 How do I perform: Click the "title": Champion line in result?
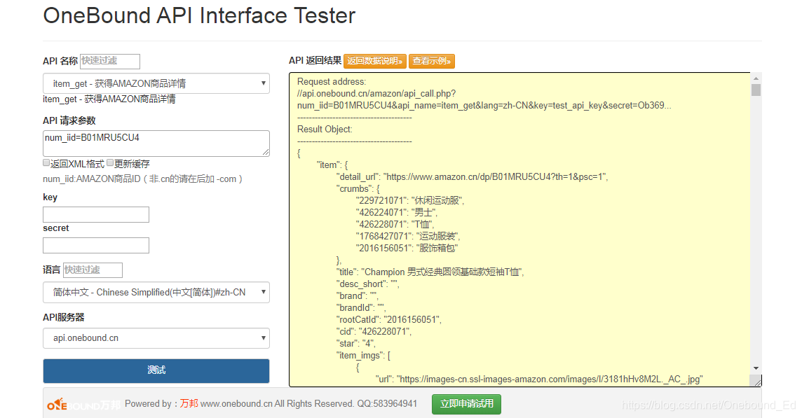[x=430, y=272]
